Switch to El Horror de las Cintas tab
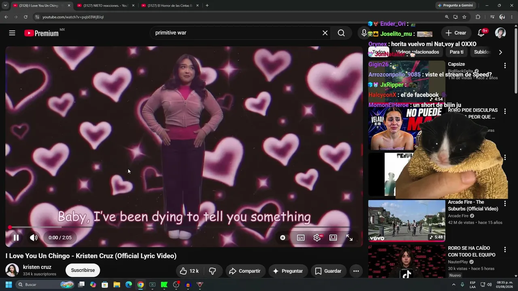The width and height of the screenshot is (518, 291). pos(170,6)
